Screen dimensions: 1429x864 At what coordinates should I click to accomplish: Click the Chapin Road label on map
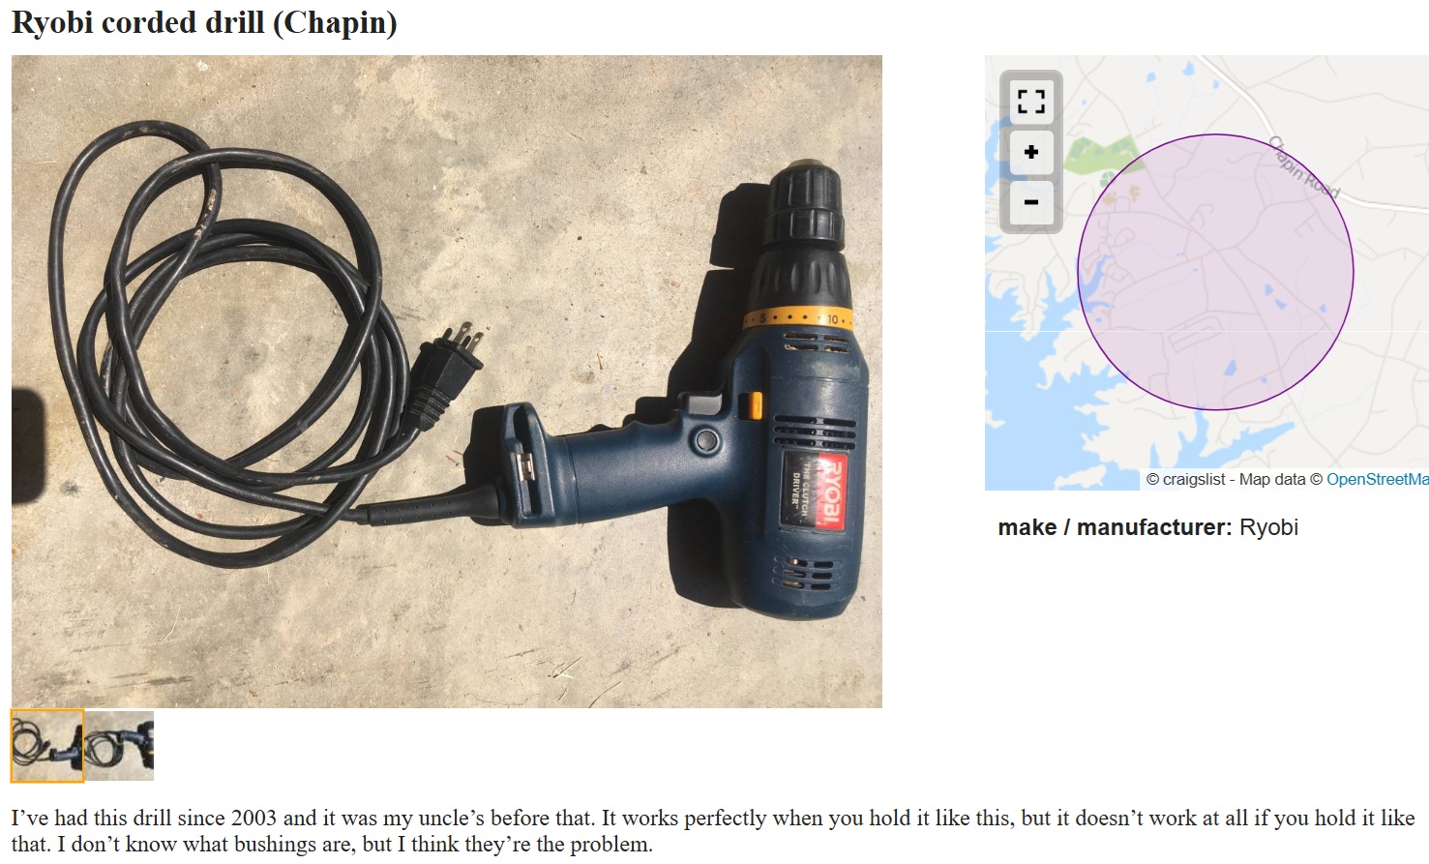[x=1304, y=167]
